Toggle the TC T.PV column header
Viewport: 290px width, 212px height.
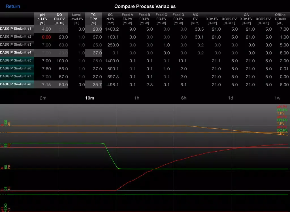pos(93,19)
